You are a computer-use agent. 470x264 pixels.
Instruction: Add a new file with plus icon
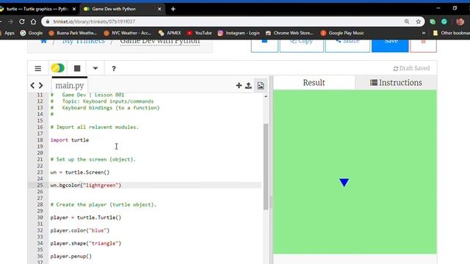[x=239, y=86]
